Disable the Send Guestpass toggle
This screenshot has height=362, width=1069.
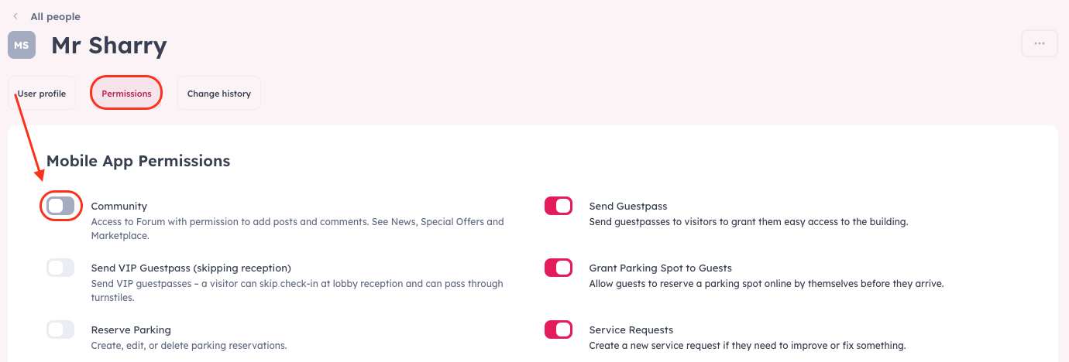point(559,206)
